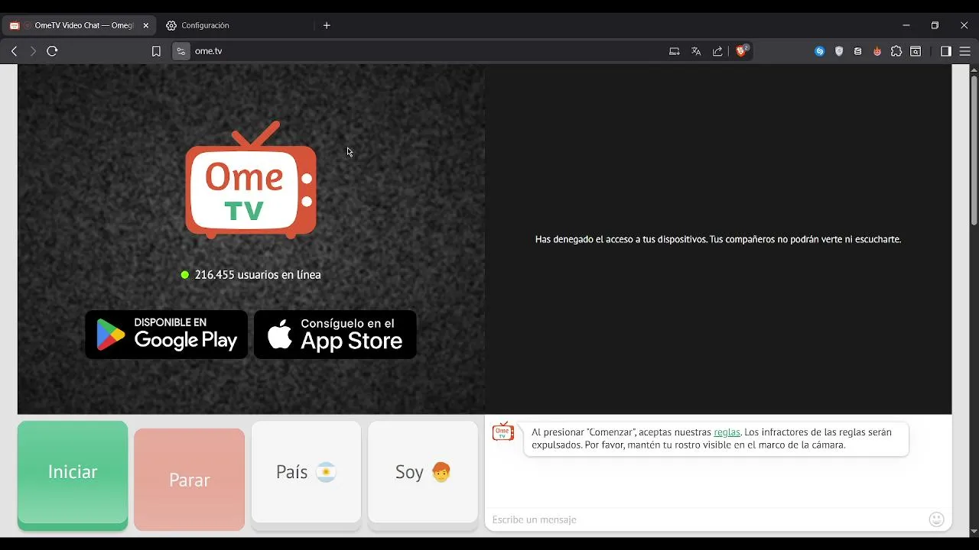Viewport: 979px width, 550px height.
Task: Toggle the browser sidebar panel
Action: [x=946, y=51]
